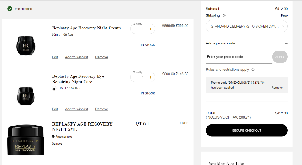The height and width of the screenshot is (165, 302).
Task: Add Night Cream to wishlist
Action: click(76, 57)
